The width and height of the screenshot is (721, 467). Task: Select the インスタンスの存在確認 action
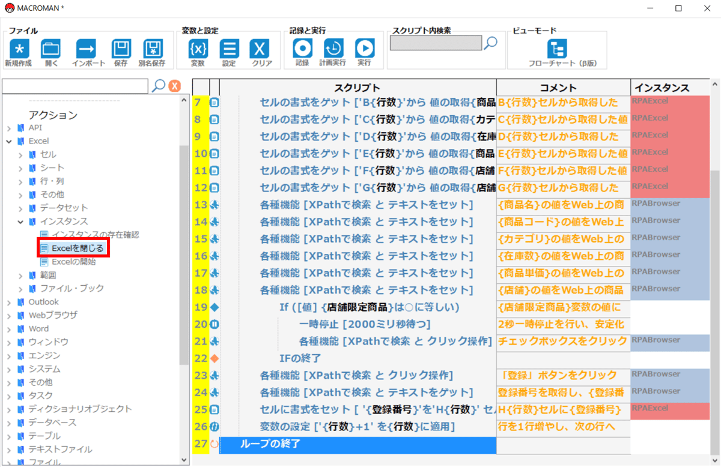tap(95, 235)
